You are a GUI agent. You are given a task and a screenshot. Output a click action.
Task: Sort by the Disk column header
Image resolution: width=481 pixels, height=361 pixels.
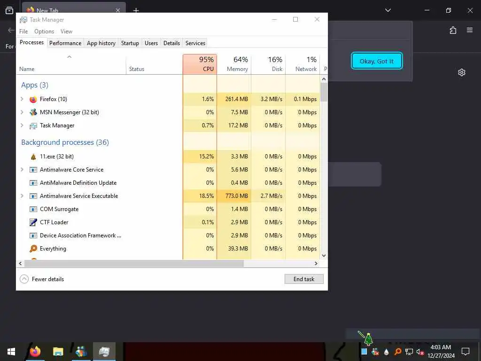[x=268, y=64]
